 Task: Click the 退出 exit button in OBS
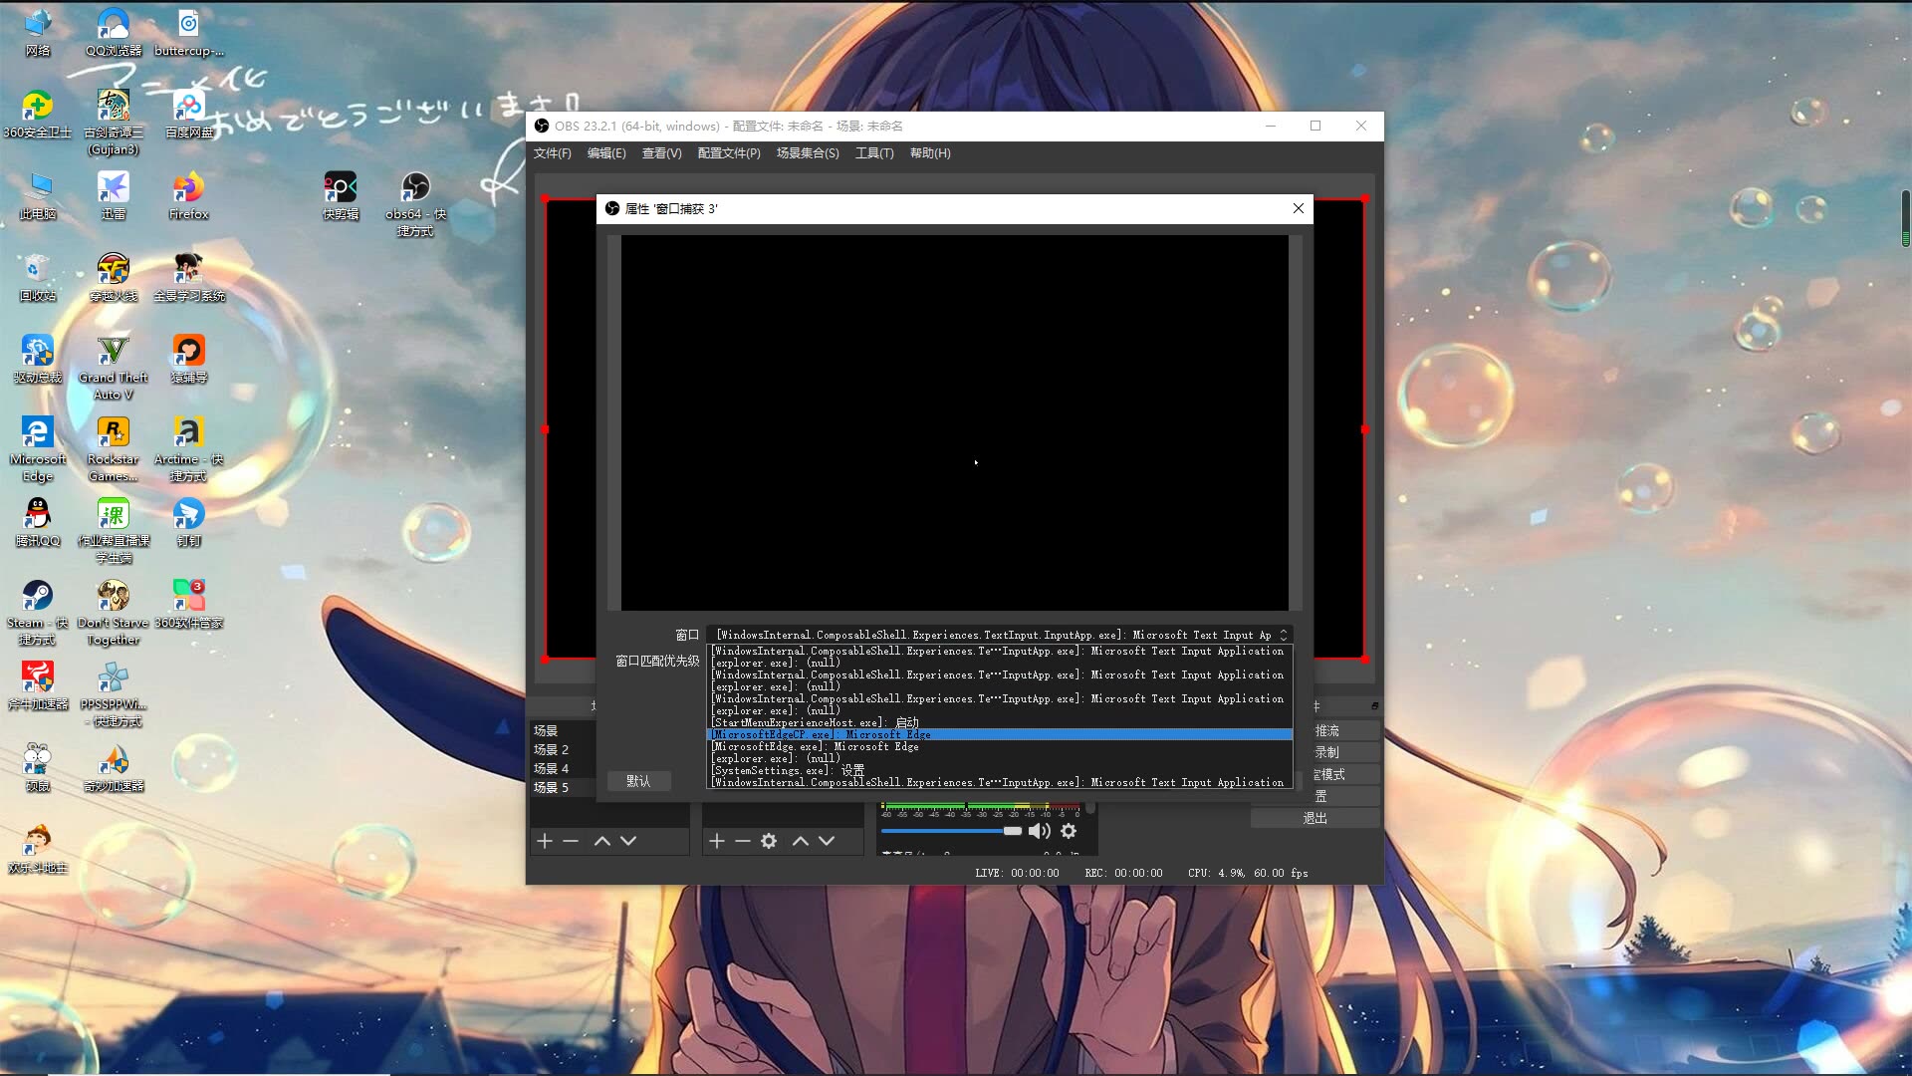1315,818
